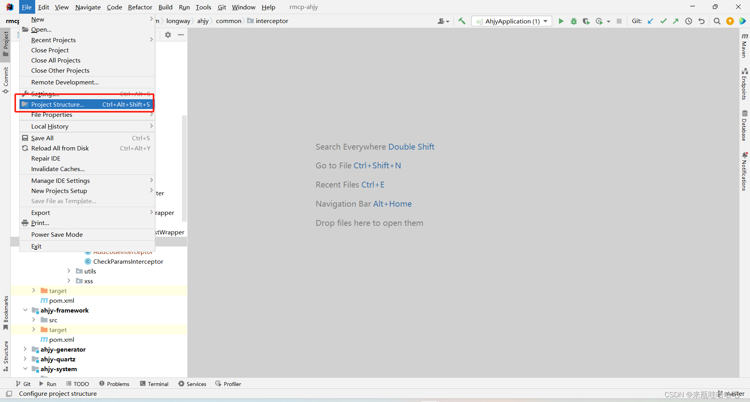Open Search Everywhere with the magnifier icon
Viewport: 750px width, 402px height.
point(717,21)
